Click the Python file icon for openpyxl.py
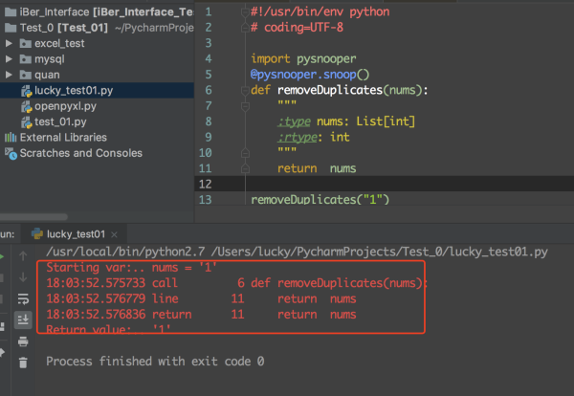Image resolution: width=574 pixels, height=396 pixels. point(27,106)
